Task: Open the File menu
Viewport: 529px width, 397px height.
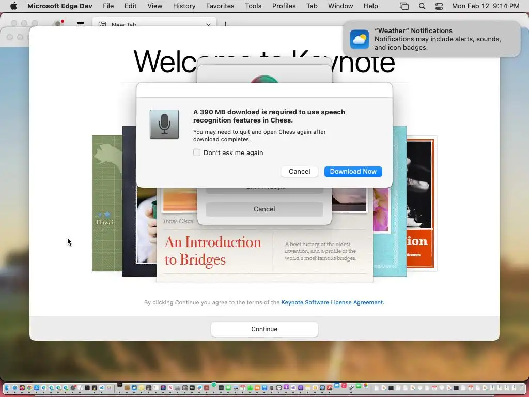Action: coord(108,6)
